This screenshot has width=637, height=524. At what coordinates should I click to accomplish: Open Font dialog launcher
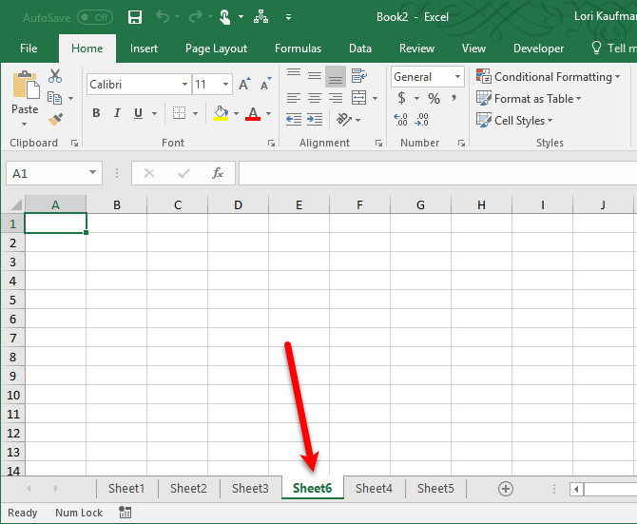(x=271, y=143)
